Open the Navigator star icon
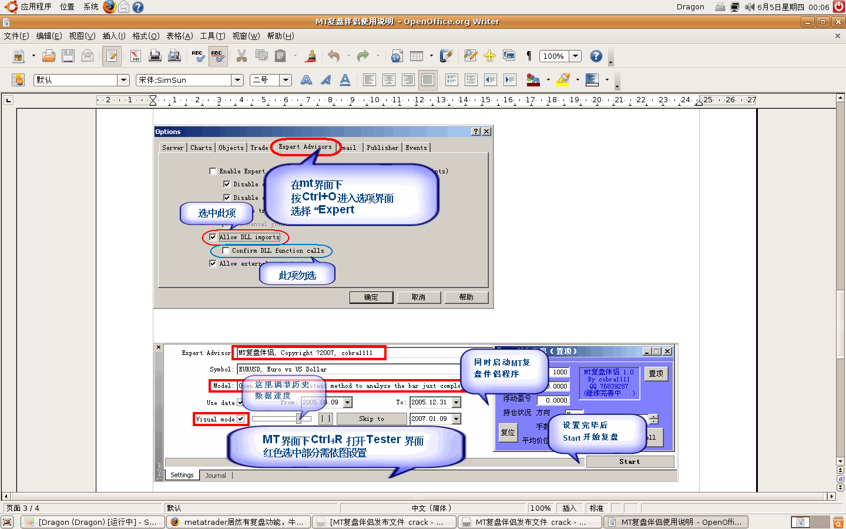 tap(489, 56)
